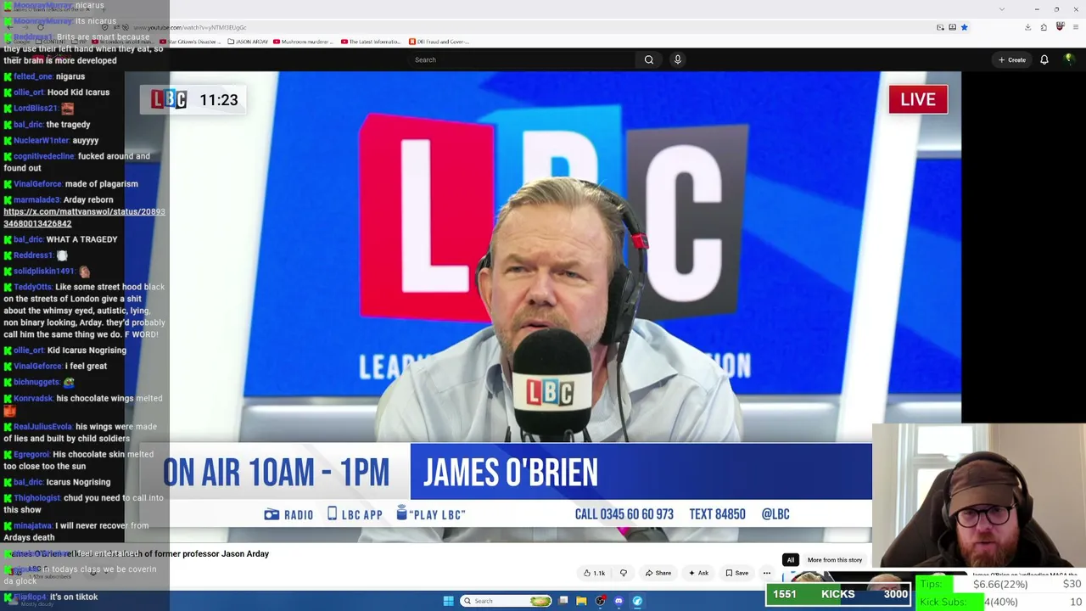Click chat username Egregoric
The height and width of the screenshot is (611, 1086).
(31, 455)
